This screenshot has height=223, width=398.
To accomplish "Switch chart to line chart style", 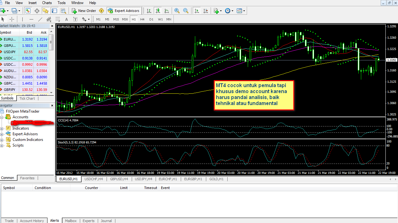I will 166,11.
